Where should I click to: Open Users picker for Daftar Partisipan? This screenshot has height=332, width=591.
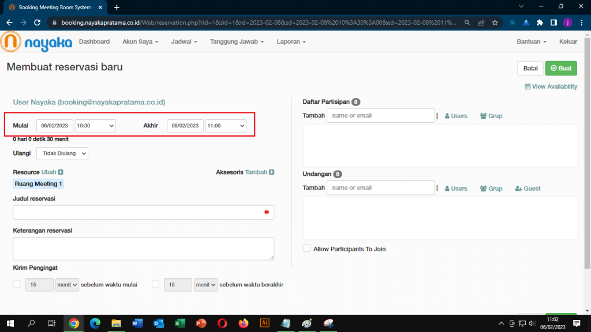tap(455, 116)
